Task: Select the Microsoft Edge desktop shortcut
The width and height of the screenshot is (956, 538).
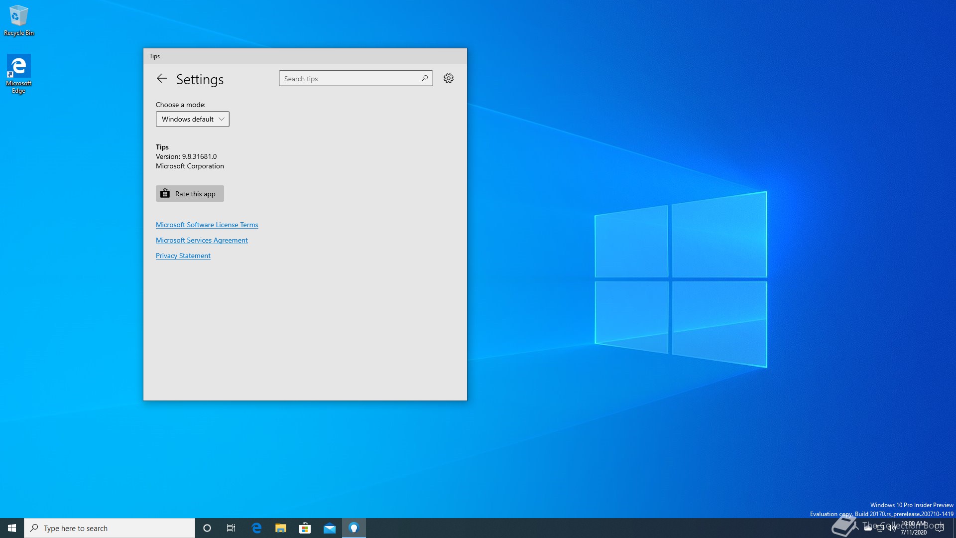Action: (19, 74)
